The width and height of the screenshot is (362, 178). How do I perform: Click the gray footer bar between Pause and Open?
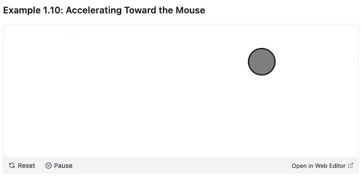[x=182, y=166]
